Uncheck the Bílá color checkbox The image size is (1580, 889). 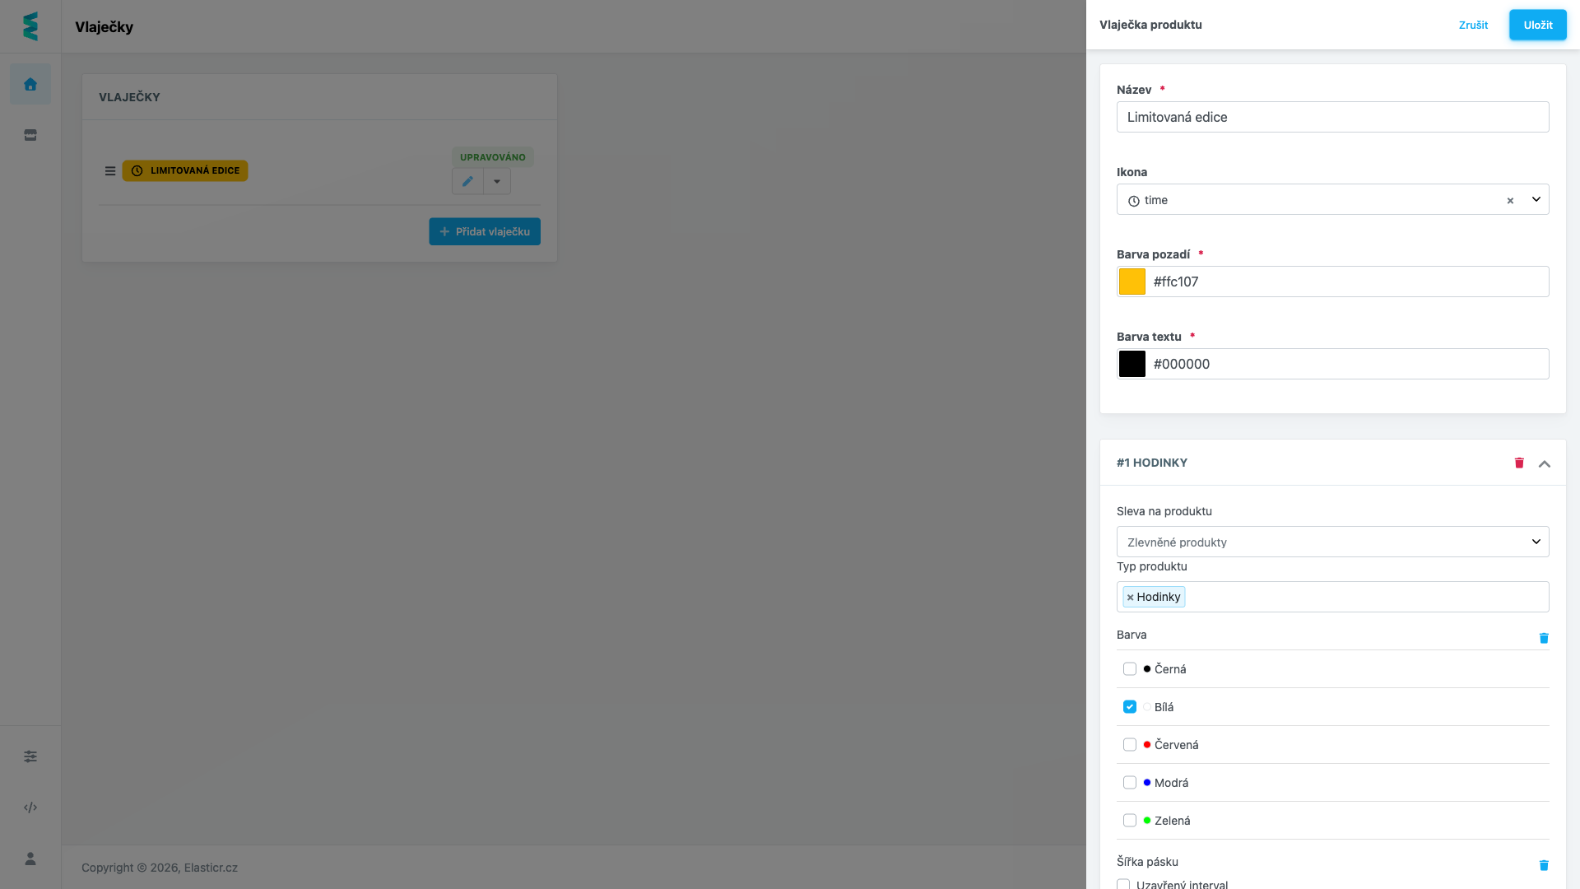point(1130,707)
